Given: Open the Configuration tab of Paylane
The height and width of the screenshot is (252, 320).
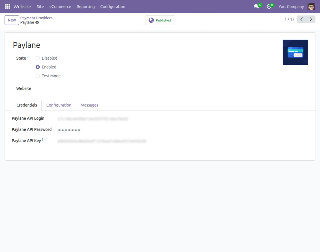Looking at the screenshot, I should pyautogui.click(x=59, y=105).
